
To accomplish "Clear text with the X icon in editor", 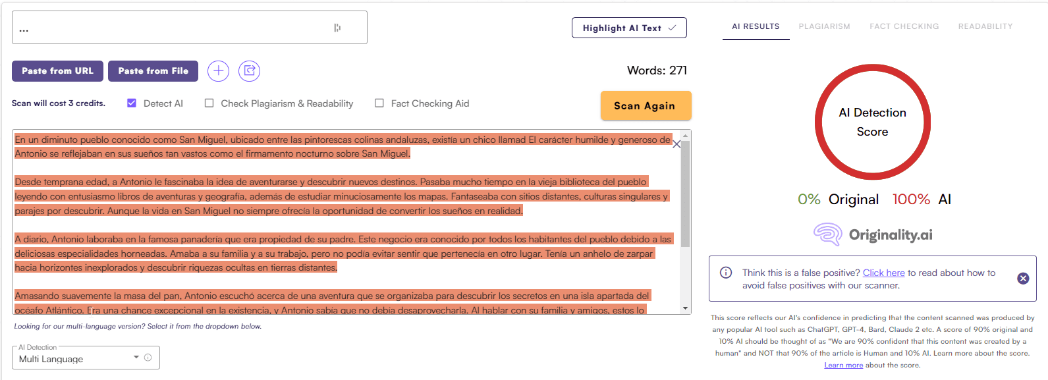I will pyautogui.click(x=676, y=144).
